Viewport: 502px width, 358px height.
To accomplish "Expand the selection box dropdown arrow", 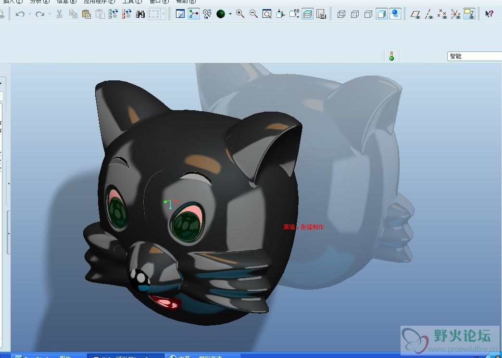I will (x=163, y=14).
